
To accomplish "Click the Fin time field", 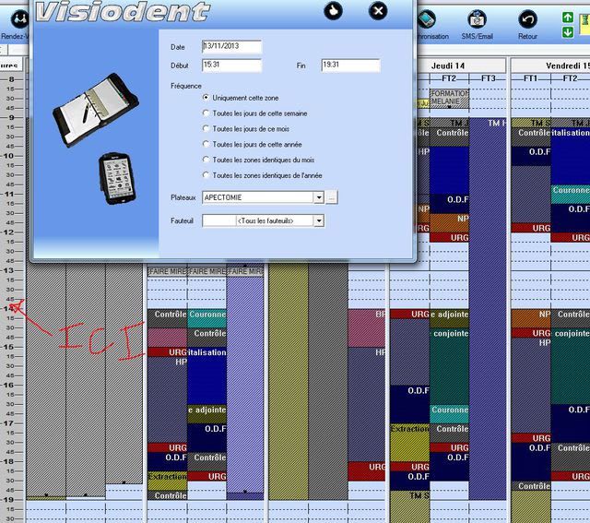I will point(350,65).
